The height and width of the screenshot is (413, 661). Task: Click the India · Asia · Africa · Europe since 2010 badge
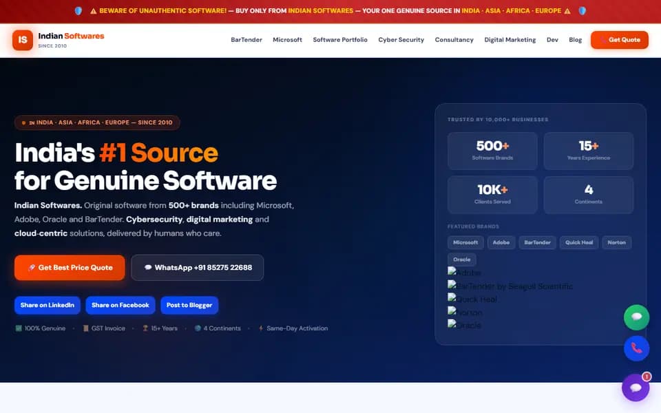coord(97,123)
